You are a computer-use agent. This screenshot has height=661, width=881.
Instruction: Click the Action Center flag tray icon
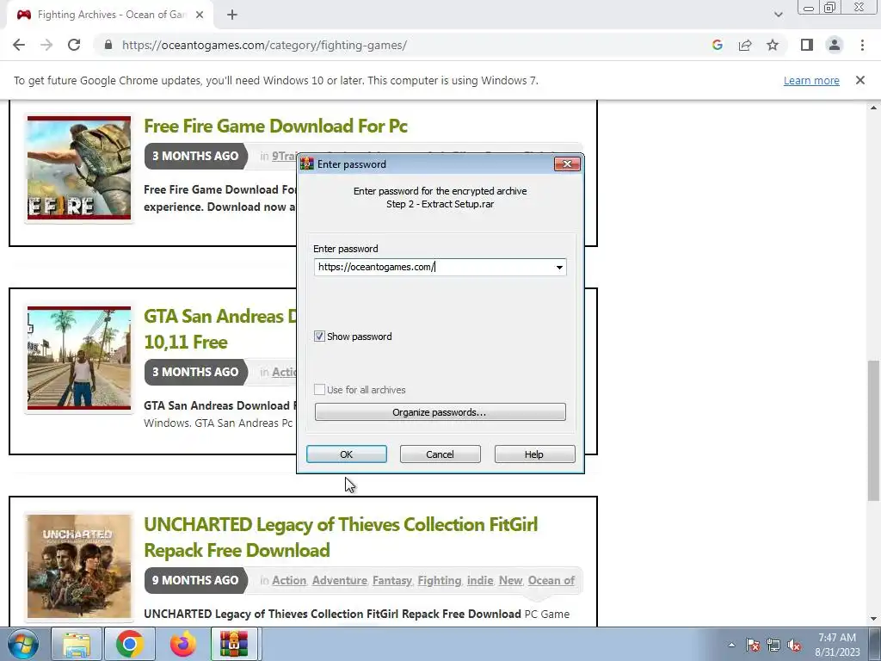pyautogui.click(x=752, y=645)
